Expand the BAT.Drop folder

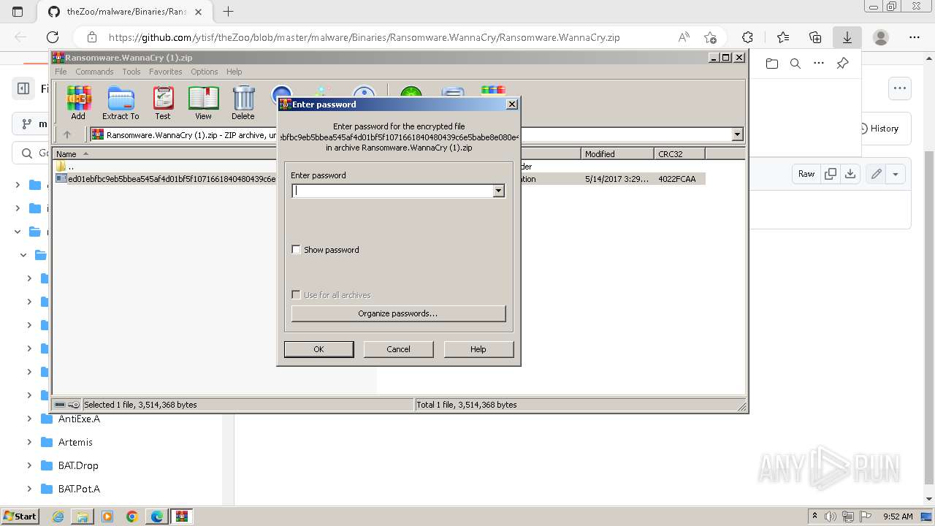[29, 465]
